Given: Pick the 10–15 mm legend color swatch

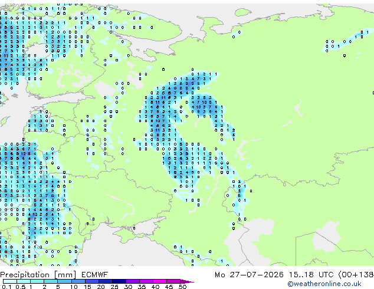Looking at the screenshot, I should coord(78,281).
